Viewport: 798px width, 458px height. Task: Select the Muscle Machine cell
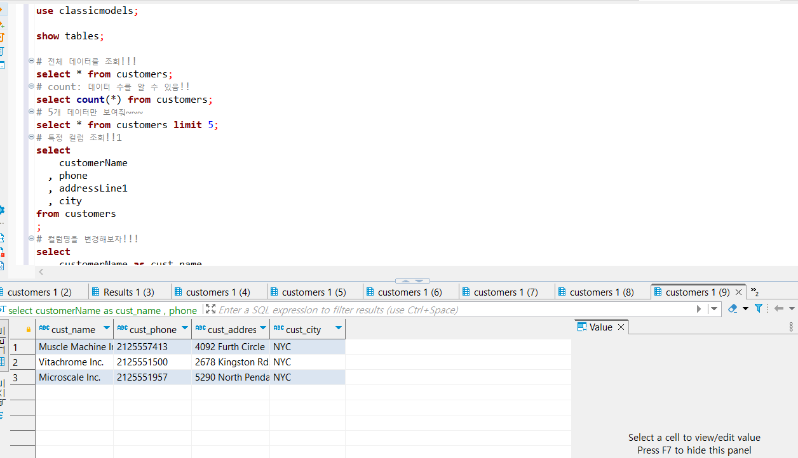click(x=74, y=347)
